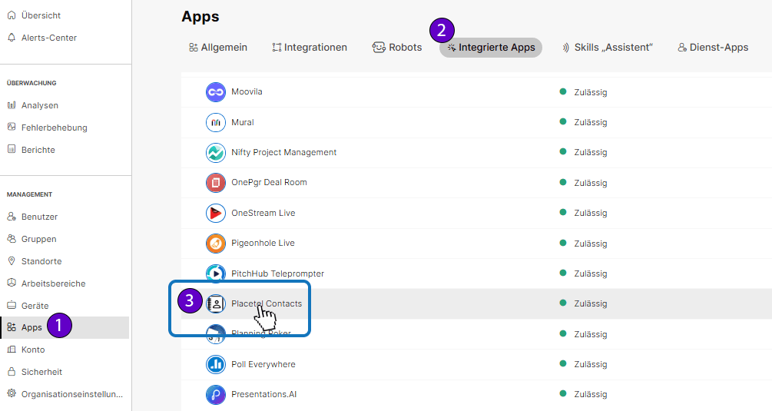Open the Robots tab
Screen dimensions: 772x411
(397, 48)
